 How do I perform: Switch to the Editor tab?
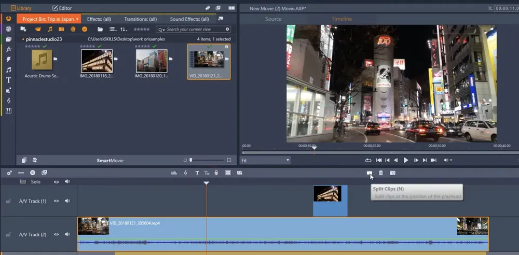point(62,8)
